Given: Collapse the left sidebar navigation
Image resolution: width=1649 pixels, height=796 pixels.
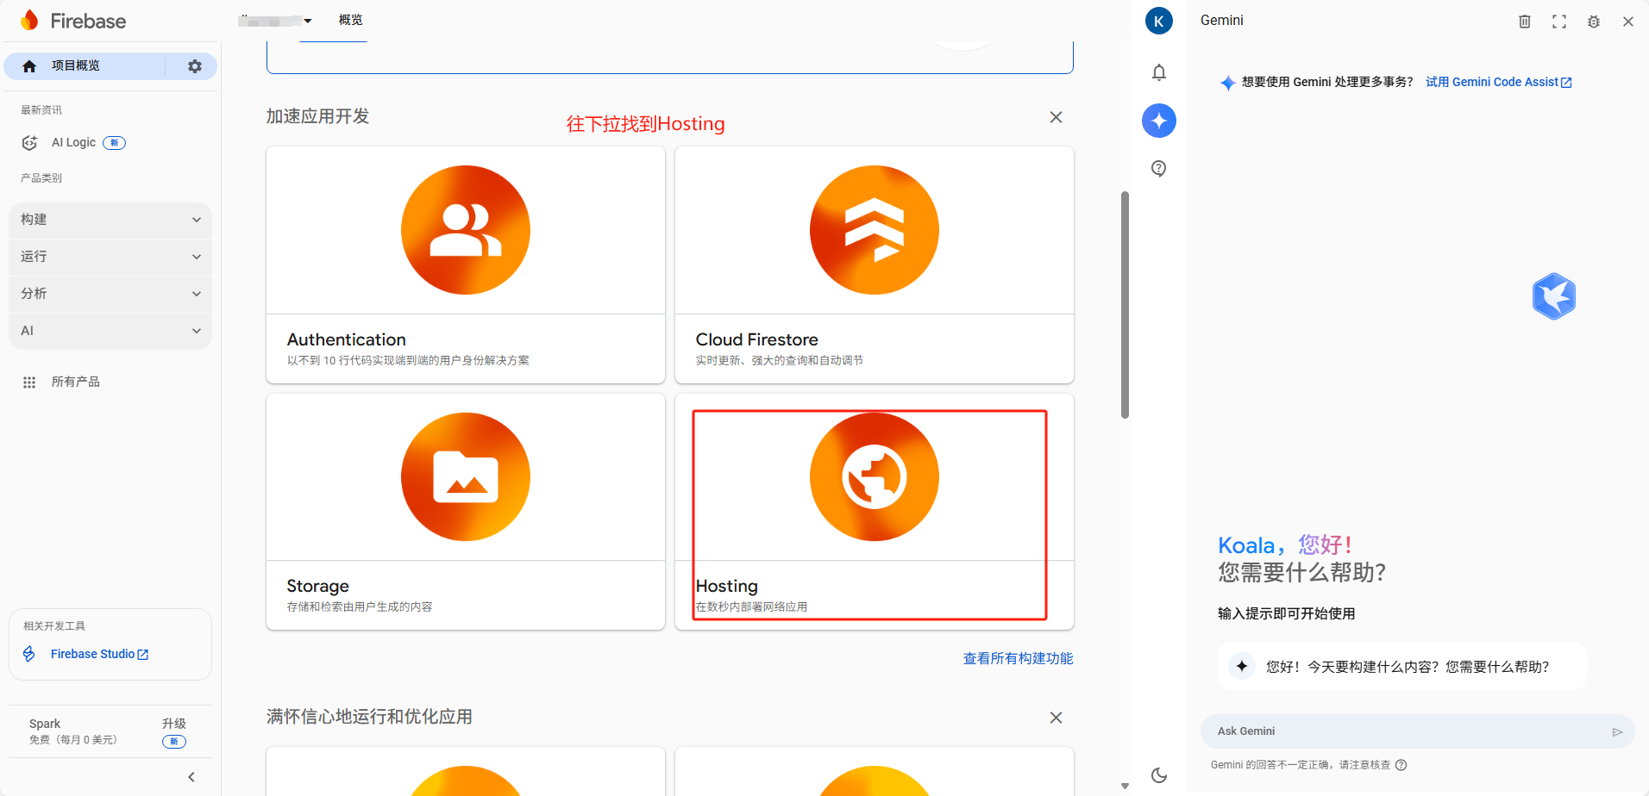Looking at the screenshot, I should click(191, 777).
